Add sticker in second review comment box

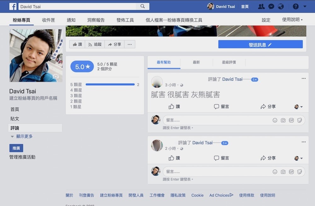[300, 172]
